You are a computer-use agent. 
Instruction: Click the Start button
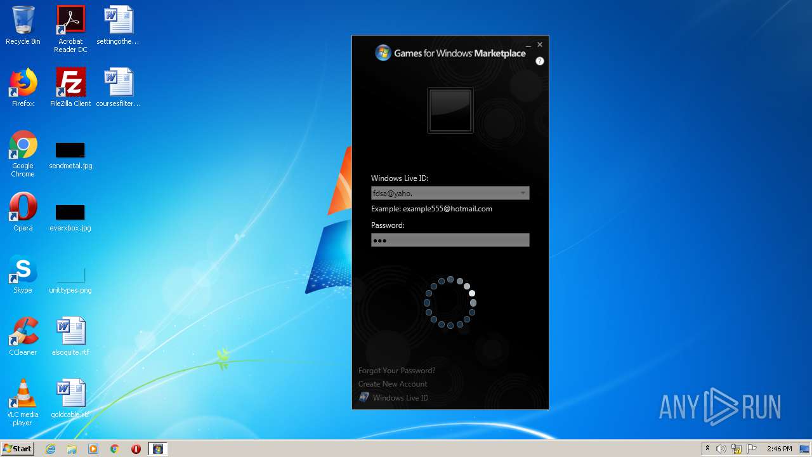[x=17, y=449]
